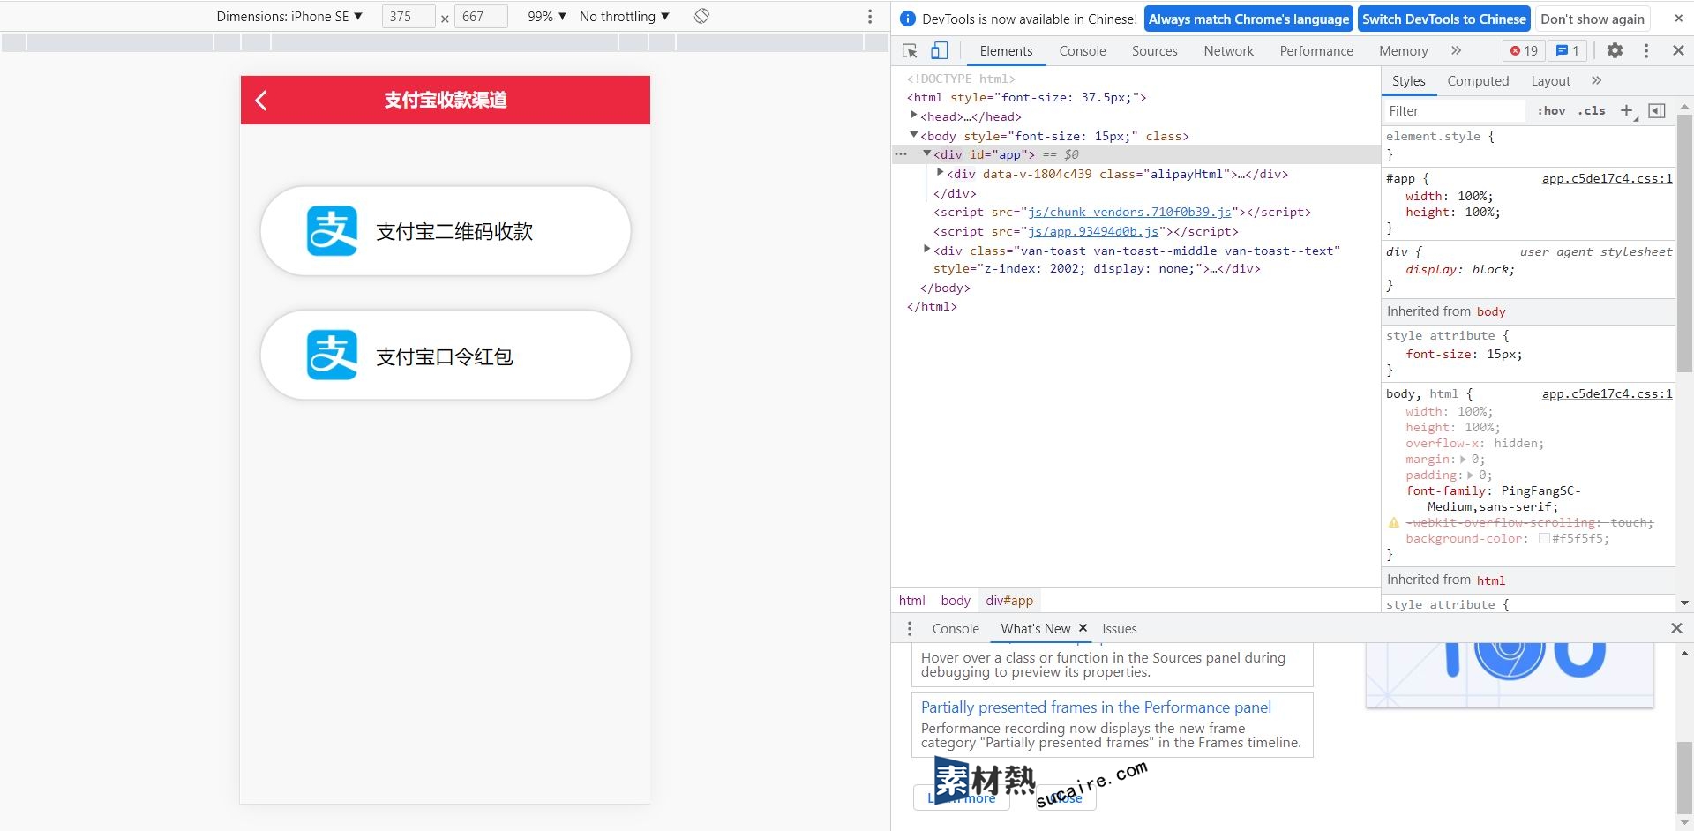
Task: Expand the padding shorthand triangle
Action: pos(1470,475)
